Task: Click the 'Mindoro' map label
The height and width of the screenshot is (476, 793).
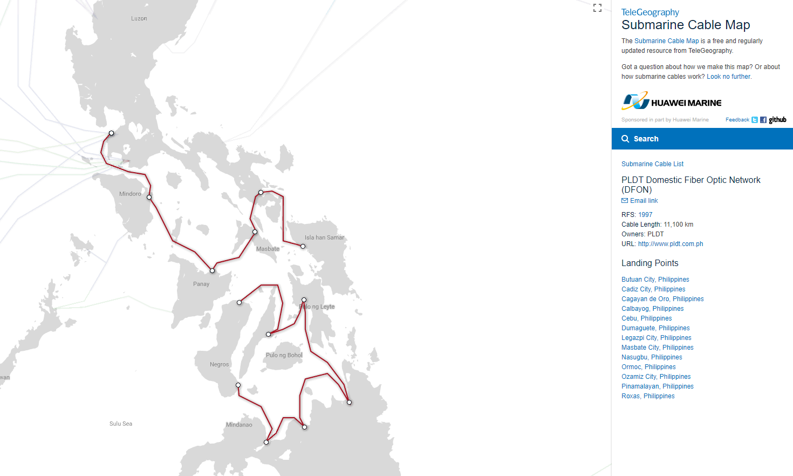Action: pos(130,194)
